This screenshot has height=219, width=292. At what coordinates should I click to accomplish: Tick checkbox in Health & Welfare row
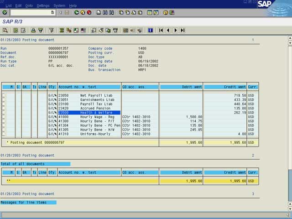4,113
